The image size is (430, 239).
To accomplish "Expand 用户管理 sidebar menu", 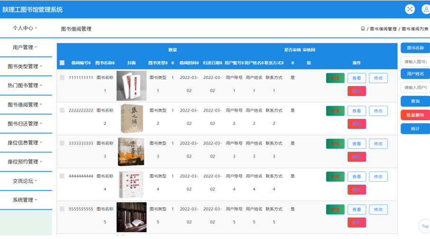I will [x=25, y=47].
